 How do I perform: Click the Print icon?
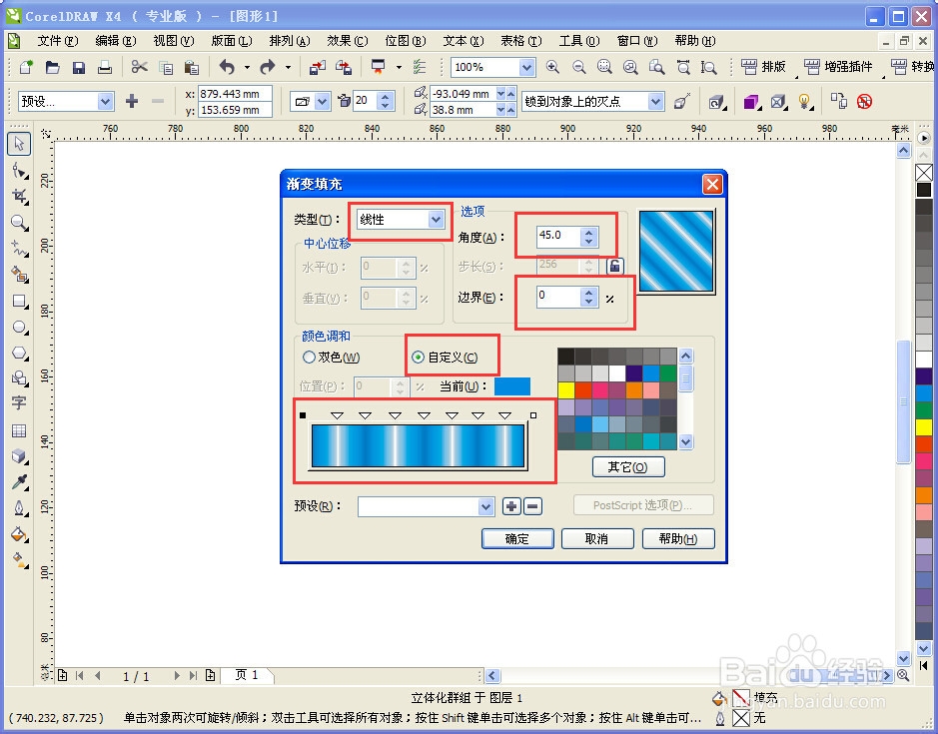coord(105,67)
